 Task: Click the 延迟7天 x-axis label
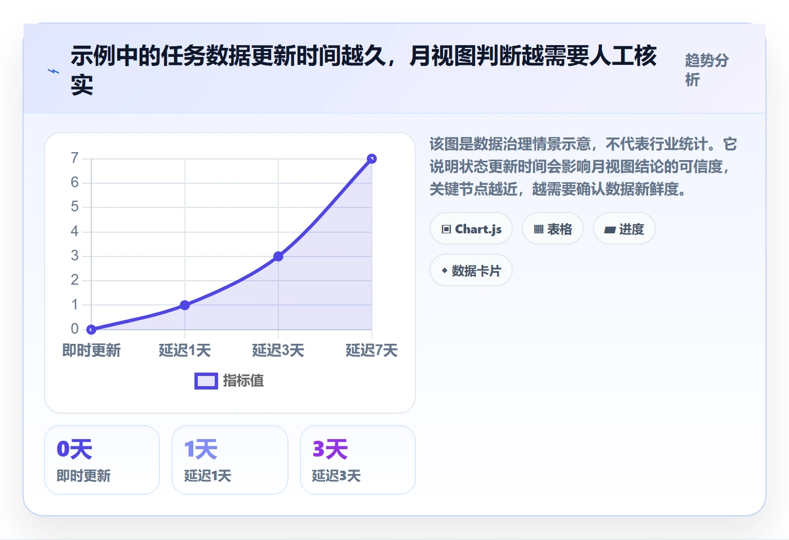(371, 351)
